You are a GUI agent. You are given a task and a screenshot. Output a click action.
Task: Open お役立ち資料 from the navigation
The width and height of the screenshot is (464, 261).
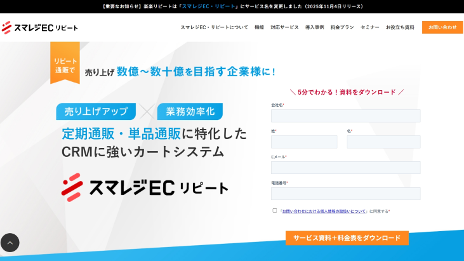[400, 27]
